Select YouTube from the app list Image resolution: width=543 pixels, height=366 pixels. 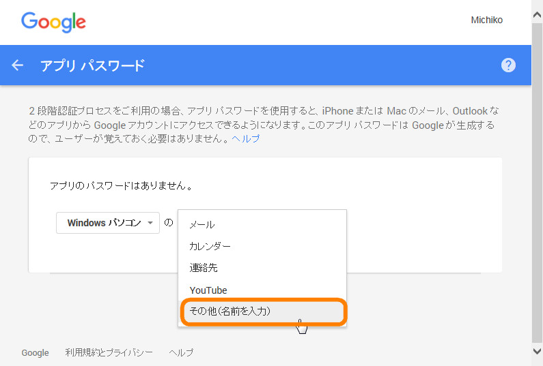point(262,290)
